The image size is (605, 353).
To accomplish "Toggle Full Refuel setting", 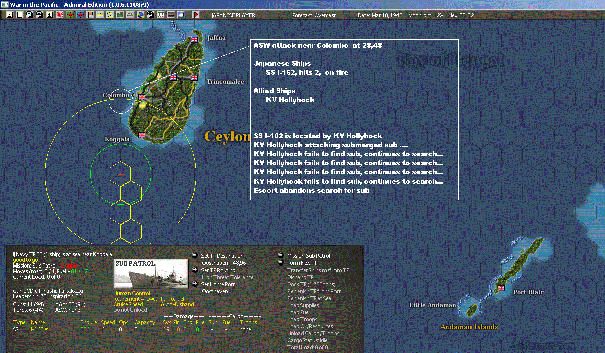I will tap(172, 299).
